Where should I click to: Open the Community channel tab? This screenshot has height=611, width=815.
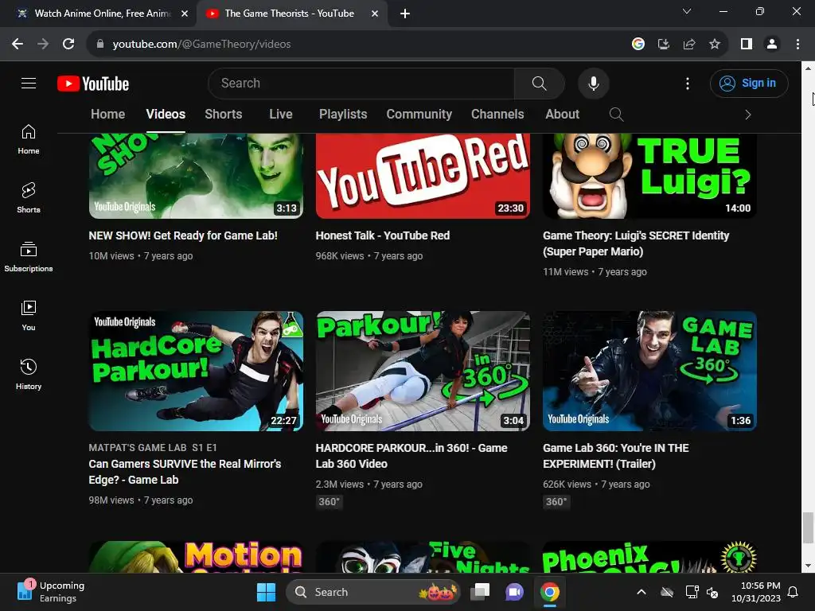tap(419, 115)
